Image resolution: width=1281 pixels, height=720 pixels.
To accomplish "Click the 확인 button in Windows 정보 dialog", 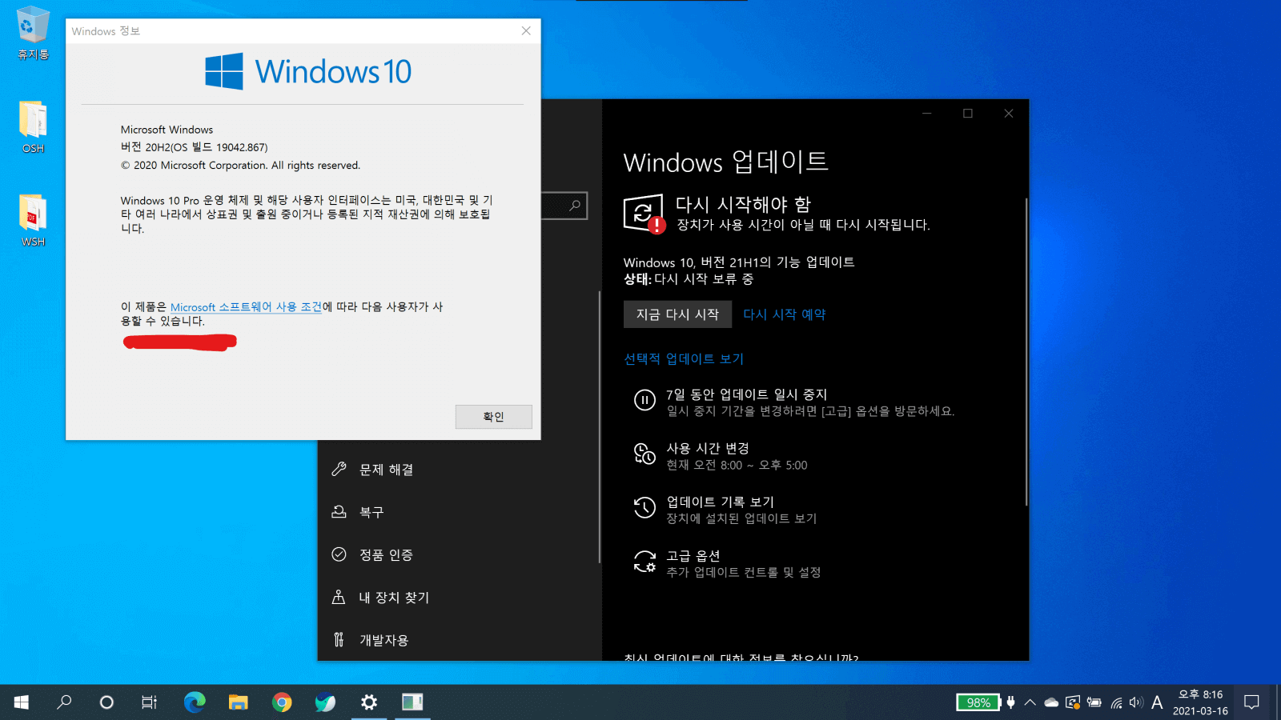I will click(x=493, y=417).
